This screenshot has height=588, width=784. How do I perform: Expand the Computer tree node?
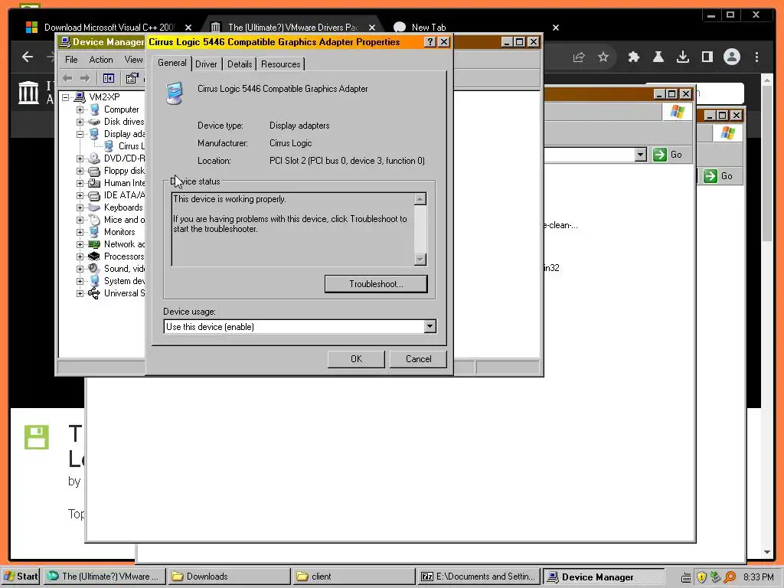click(80, 109)
